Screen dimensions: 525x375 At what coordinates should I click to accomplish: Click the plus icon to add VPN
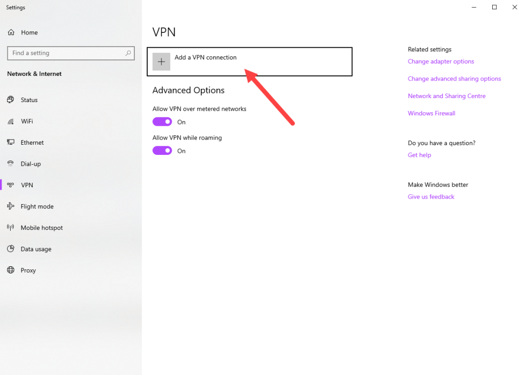point(161,62)
